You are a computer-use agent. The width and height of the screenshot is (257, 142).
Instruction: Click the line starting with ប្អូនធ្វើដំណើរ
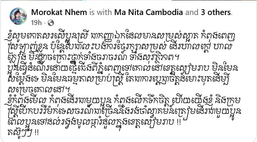123,68
